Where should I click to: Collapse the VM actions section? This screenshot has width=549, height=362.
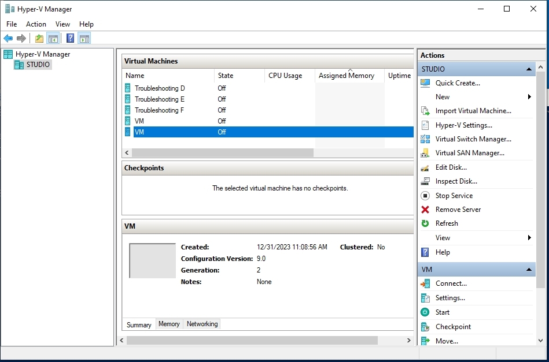click(529, 269)
